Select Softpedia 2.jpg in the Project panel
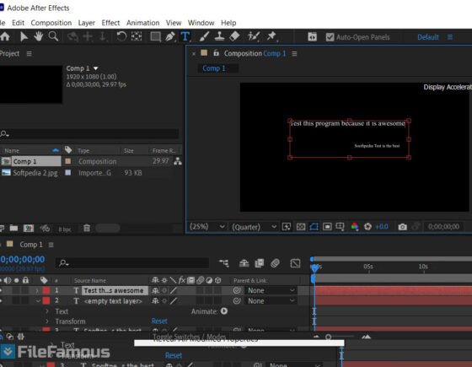Screen dimensions: 472x367 [35, 173]
